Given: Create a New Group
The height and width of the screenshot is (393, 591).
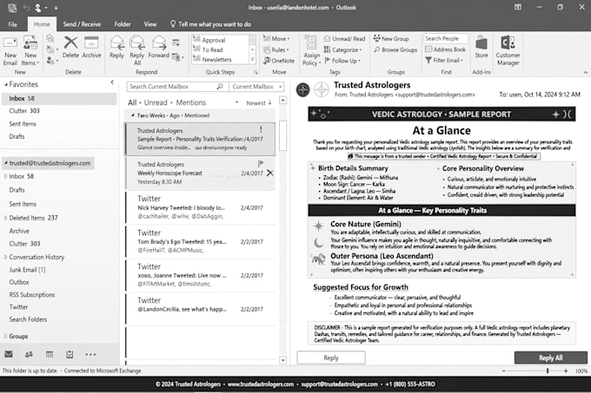Looking at the screenshot, I should (391, 38).
